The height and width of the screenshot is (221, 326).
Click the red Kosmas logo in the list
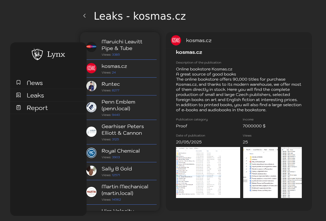[91, 68]
